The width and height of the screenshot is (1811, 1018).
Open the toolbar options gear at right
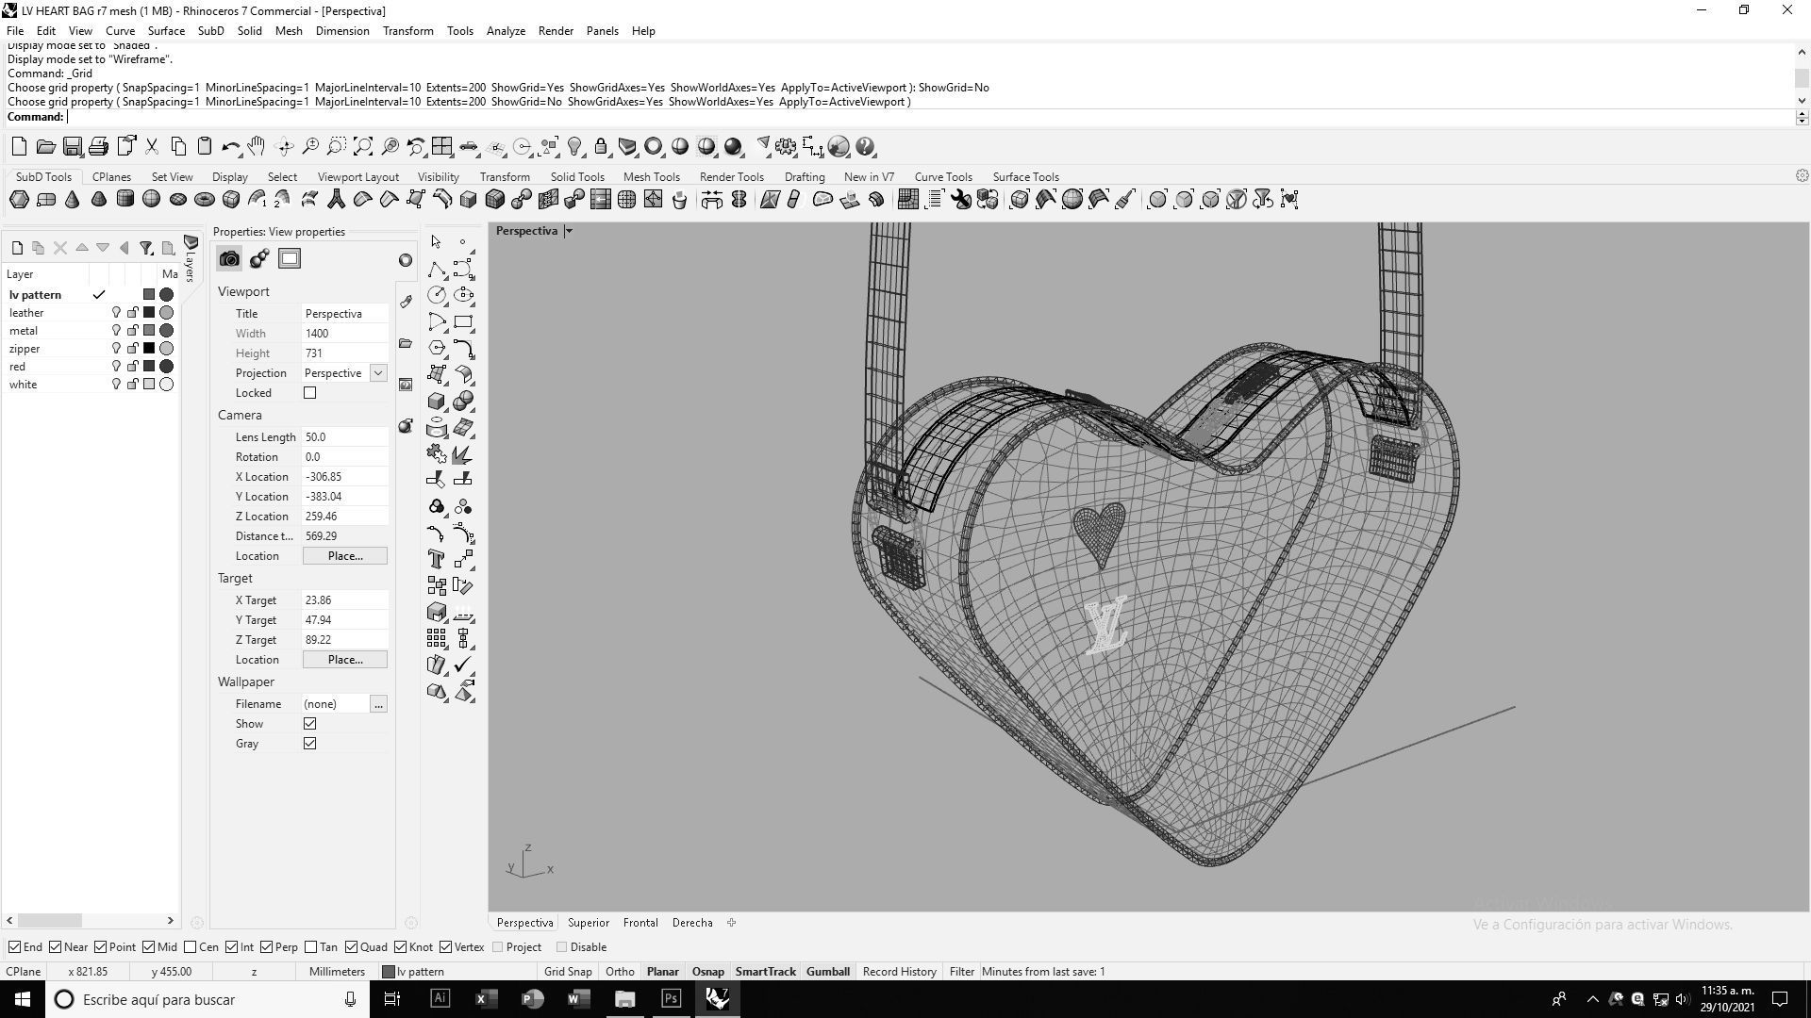1802,175
